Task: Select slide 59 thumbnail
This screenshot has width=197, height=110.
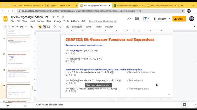Action: [x=18, y=91]
